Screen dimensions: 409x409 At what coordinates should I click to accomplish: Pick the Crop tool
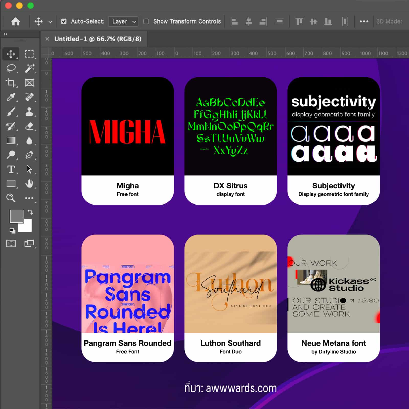11,83
